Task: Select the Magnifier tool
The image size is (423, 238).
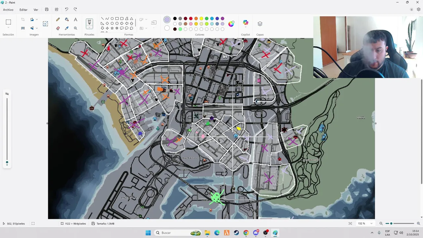Action: (x=76, y=28)
